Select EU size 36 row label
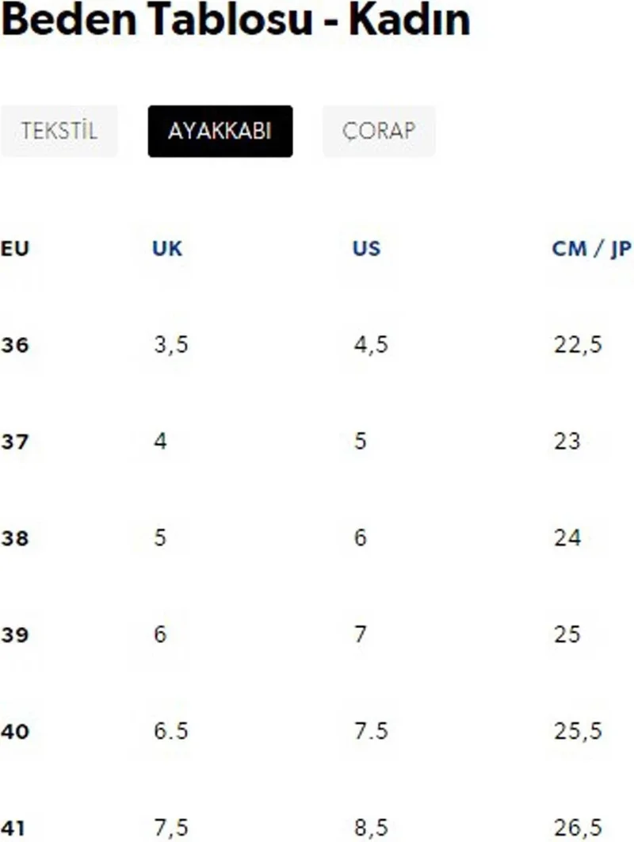This screenshot has width=634, height=842. [x=14, y=345]
